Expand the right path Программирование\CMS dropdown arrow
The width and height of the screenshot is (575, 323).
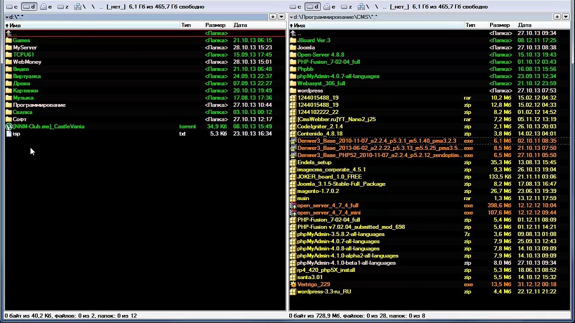point(291,17)
